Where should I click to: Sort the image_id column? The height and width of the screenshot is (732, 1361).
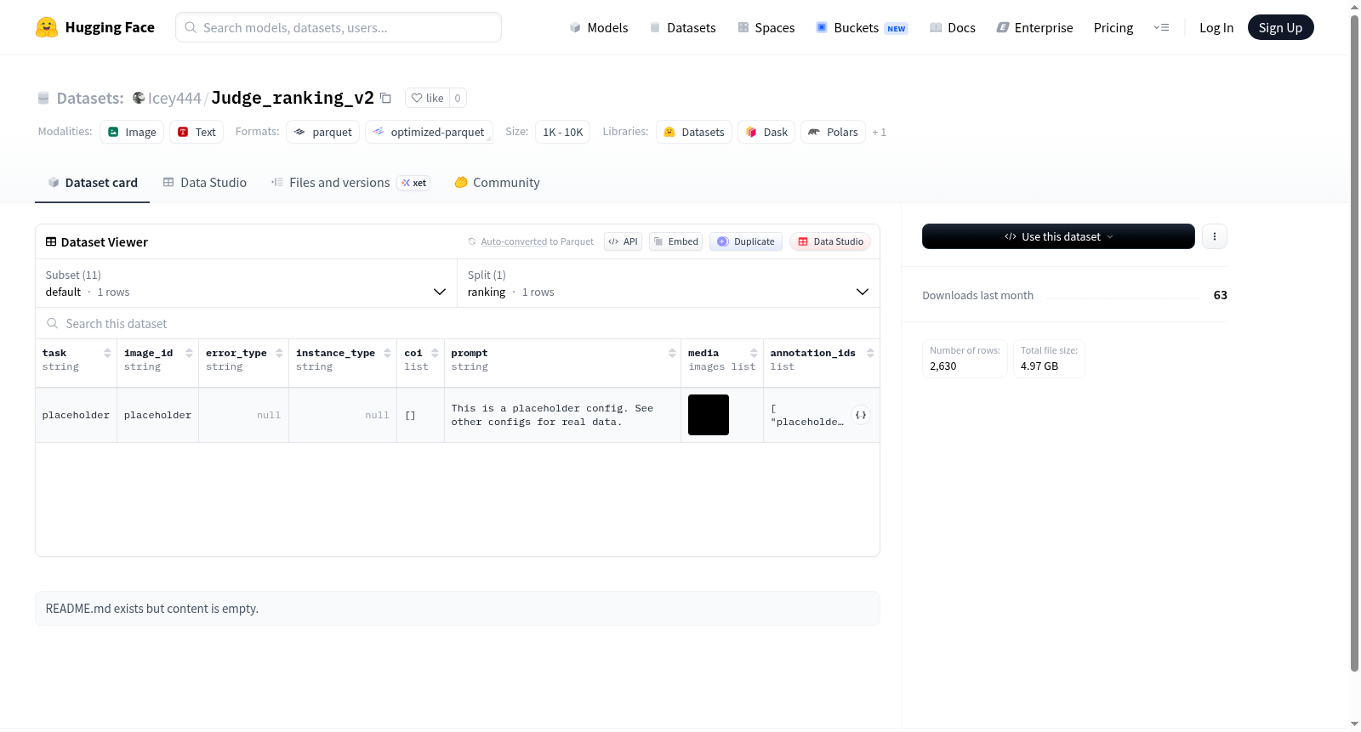click(189, 353)
